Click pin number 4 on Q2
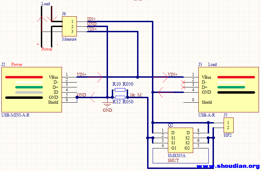 click(163, 145)
